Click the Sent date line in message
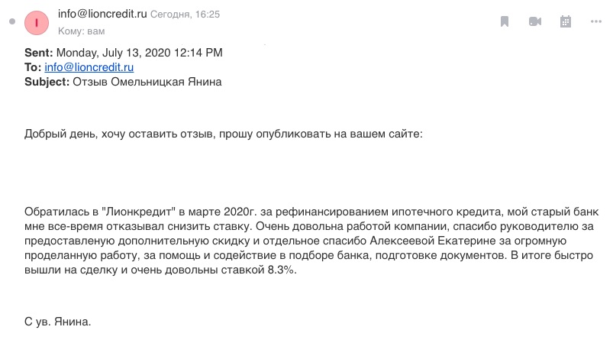This screenshot has height=343, width=613. point(124,53)
